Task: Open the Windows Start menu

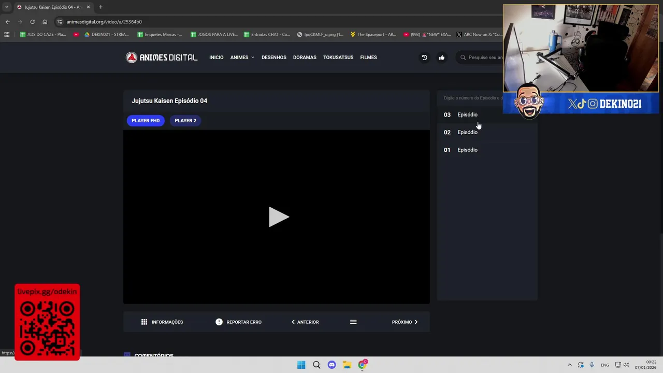Action: coord(301,365)
